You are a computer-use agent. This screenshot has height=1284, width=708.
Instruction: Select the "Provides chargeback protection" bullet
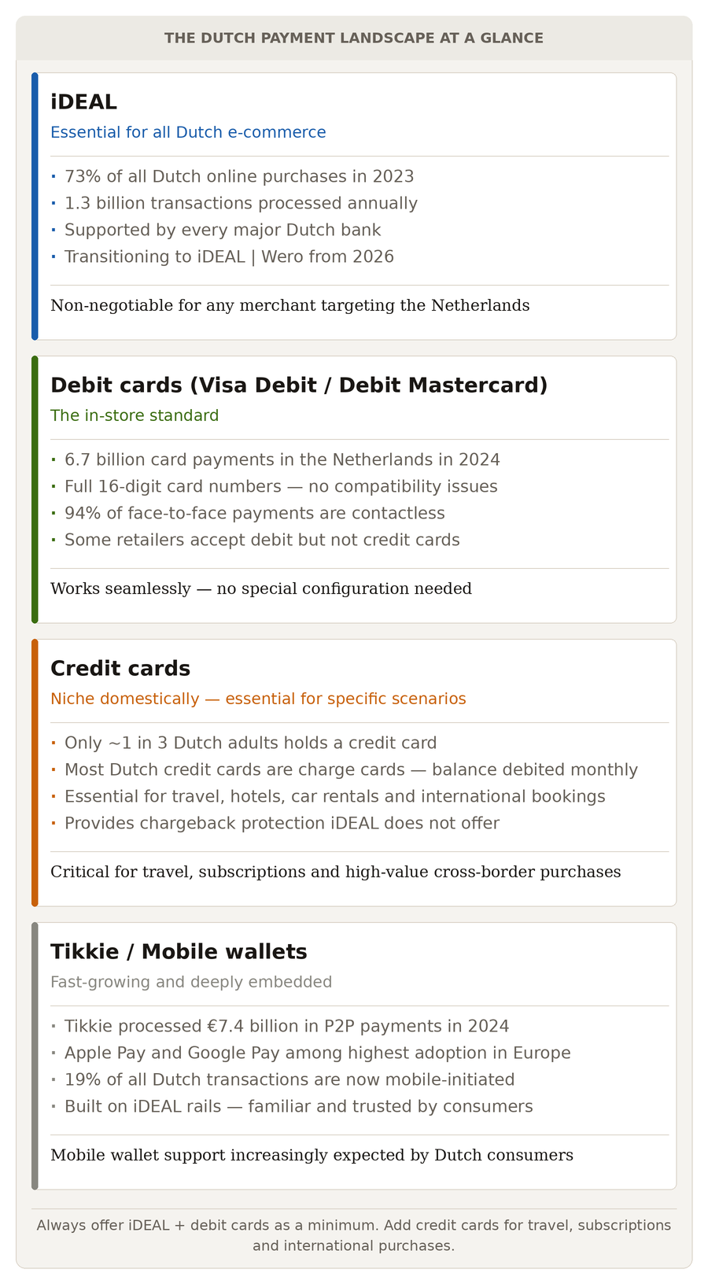282,823
